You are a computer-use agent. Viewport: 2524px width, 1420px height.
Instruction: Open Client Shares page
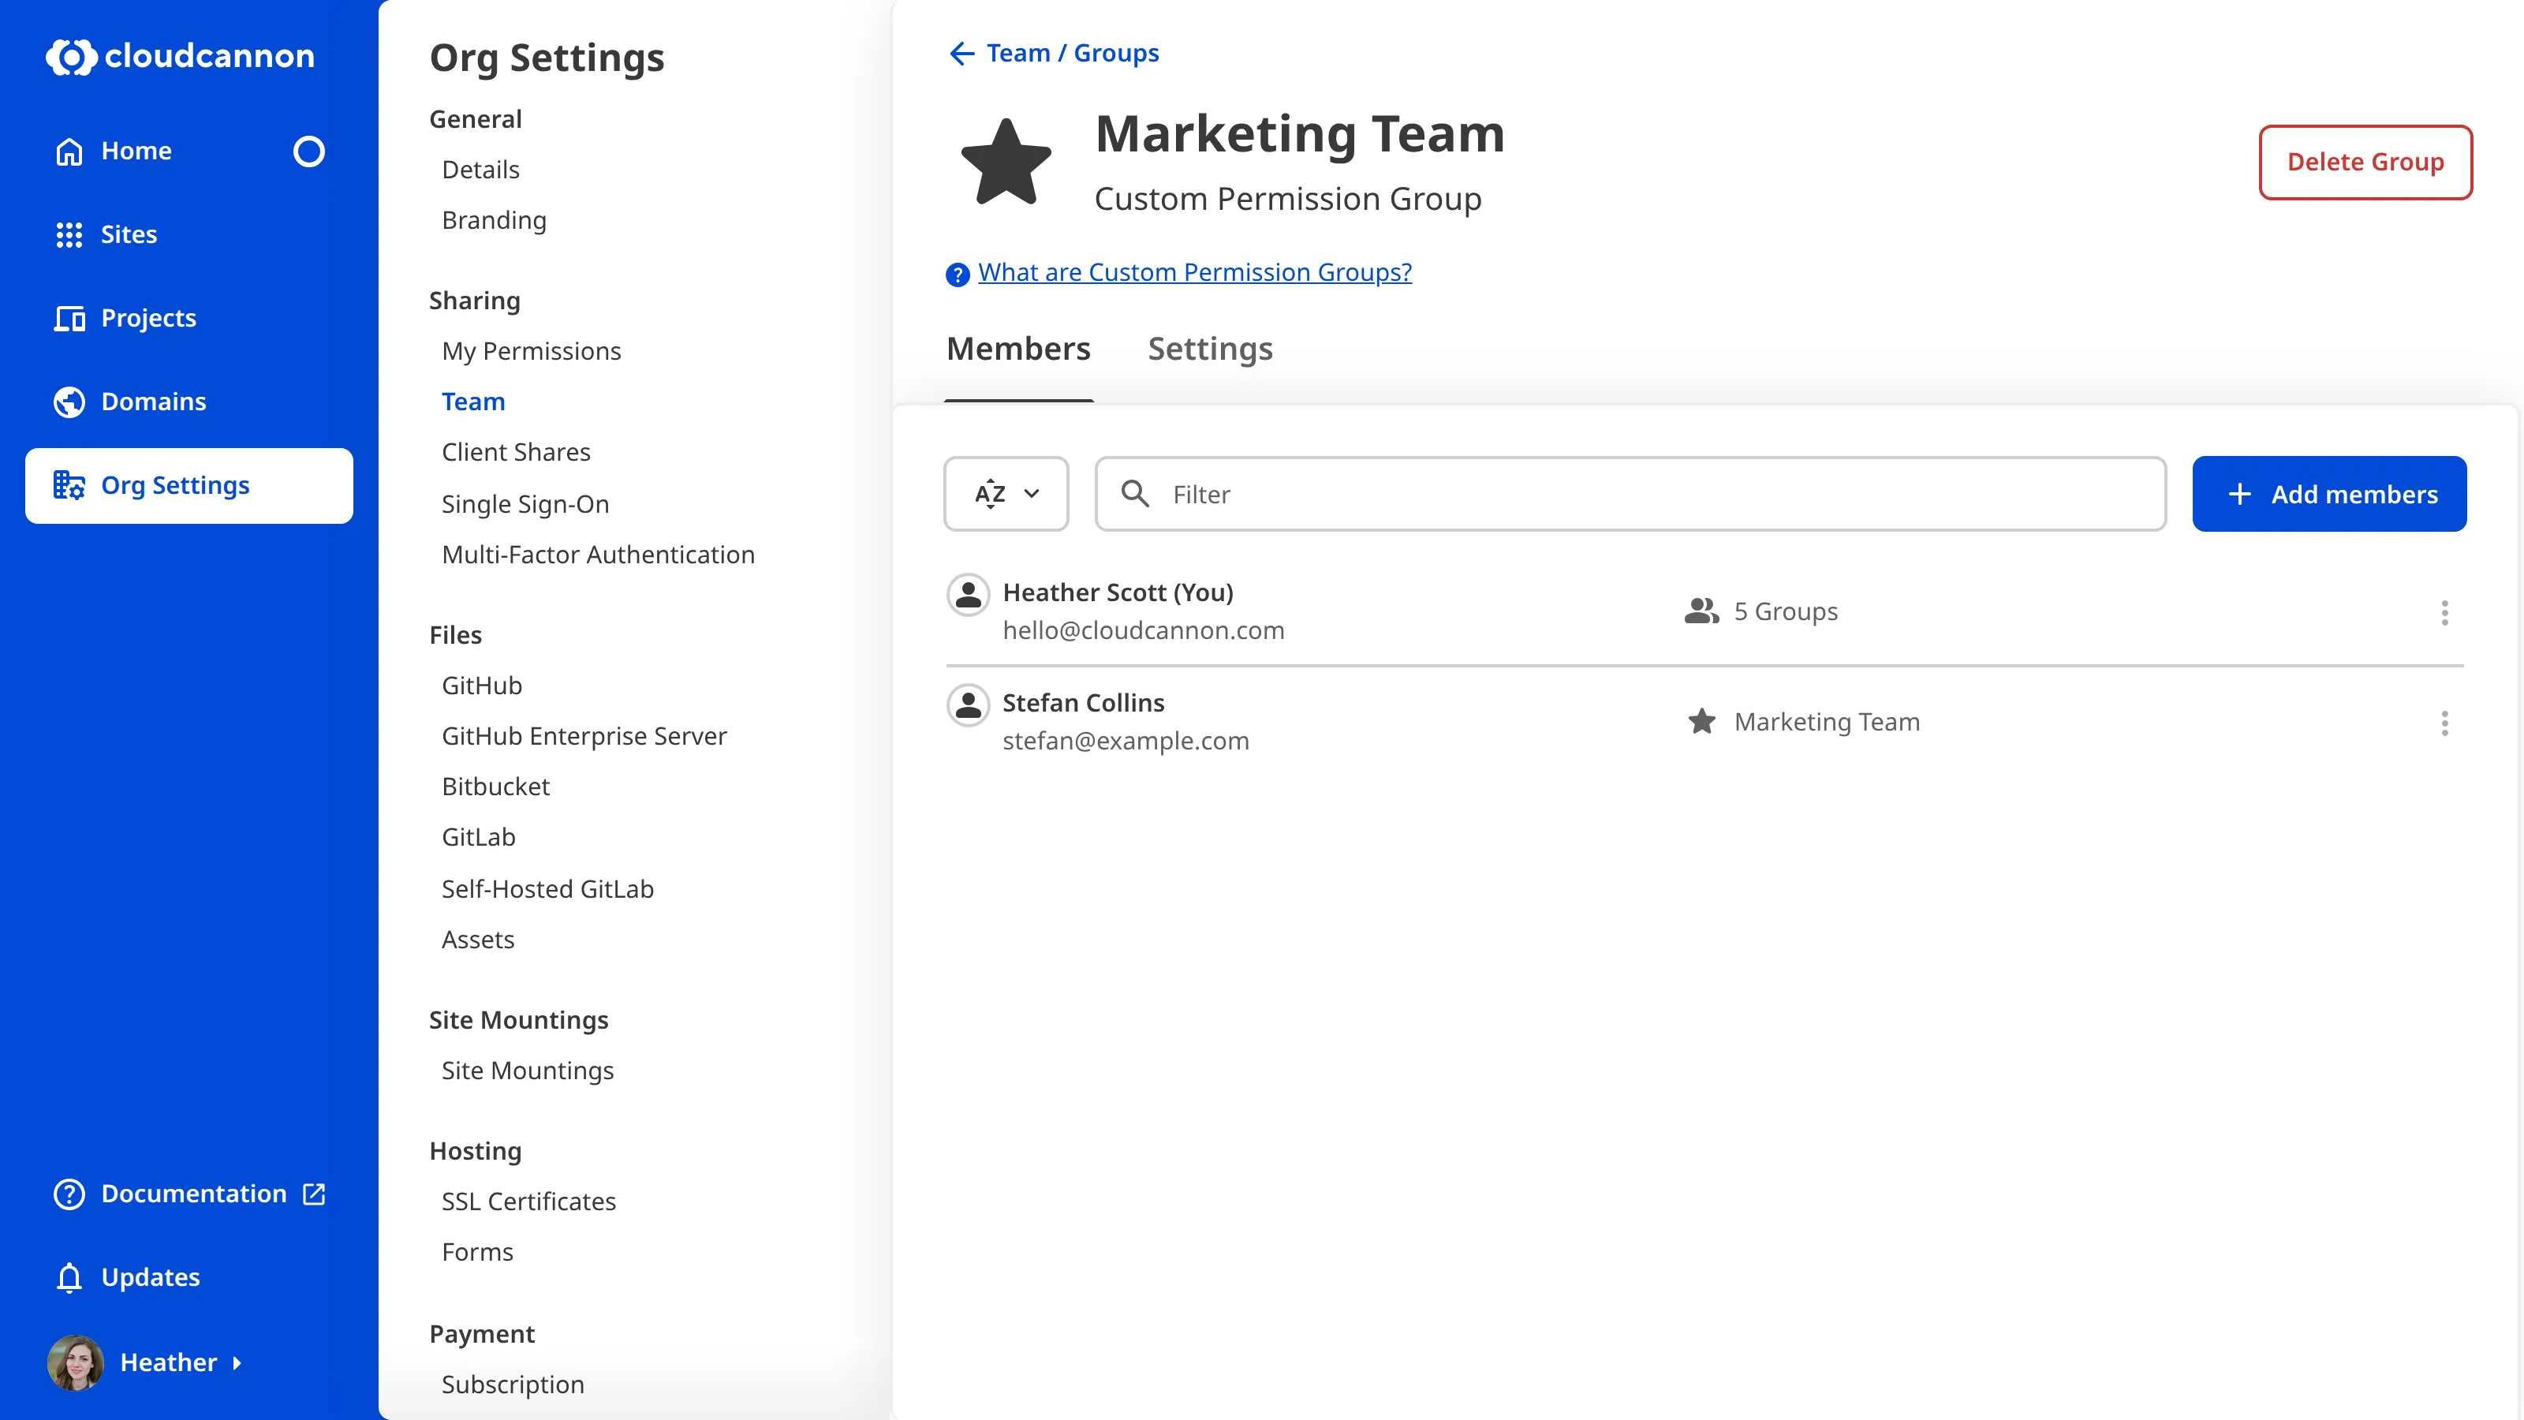click(515, 452)
